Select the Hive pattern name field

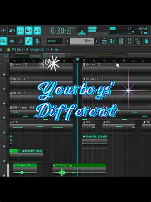tap(82, 41)
